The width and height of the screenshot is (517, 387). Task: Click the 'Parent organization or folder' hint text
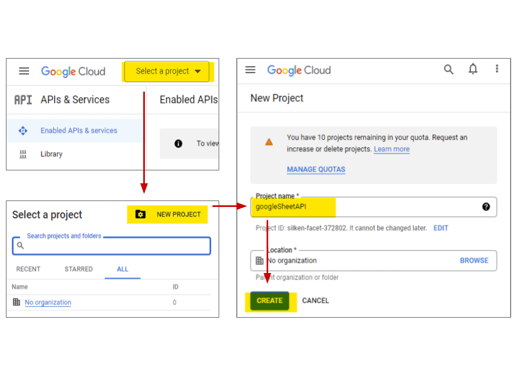click(297, 277)
